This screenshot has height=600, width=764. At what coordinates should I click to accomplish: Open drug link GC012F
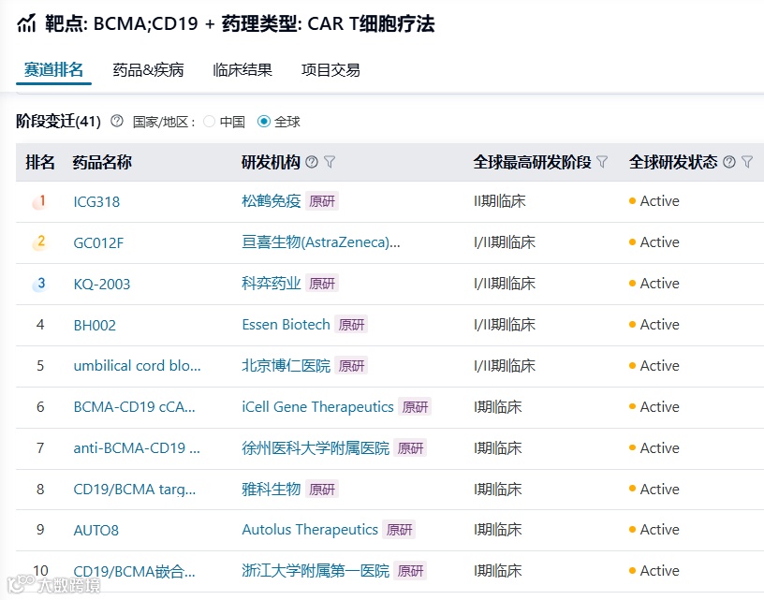[98, 242]
